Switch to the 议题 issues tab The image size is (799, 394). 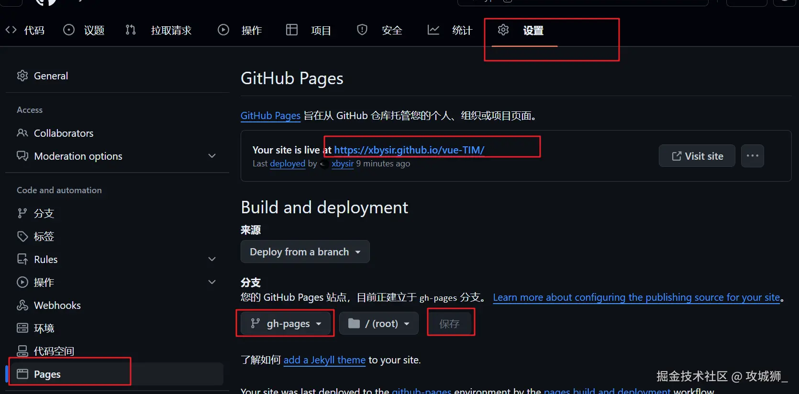pos(84,31)
